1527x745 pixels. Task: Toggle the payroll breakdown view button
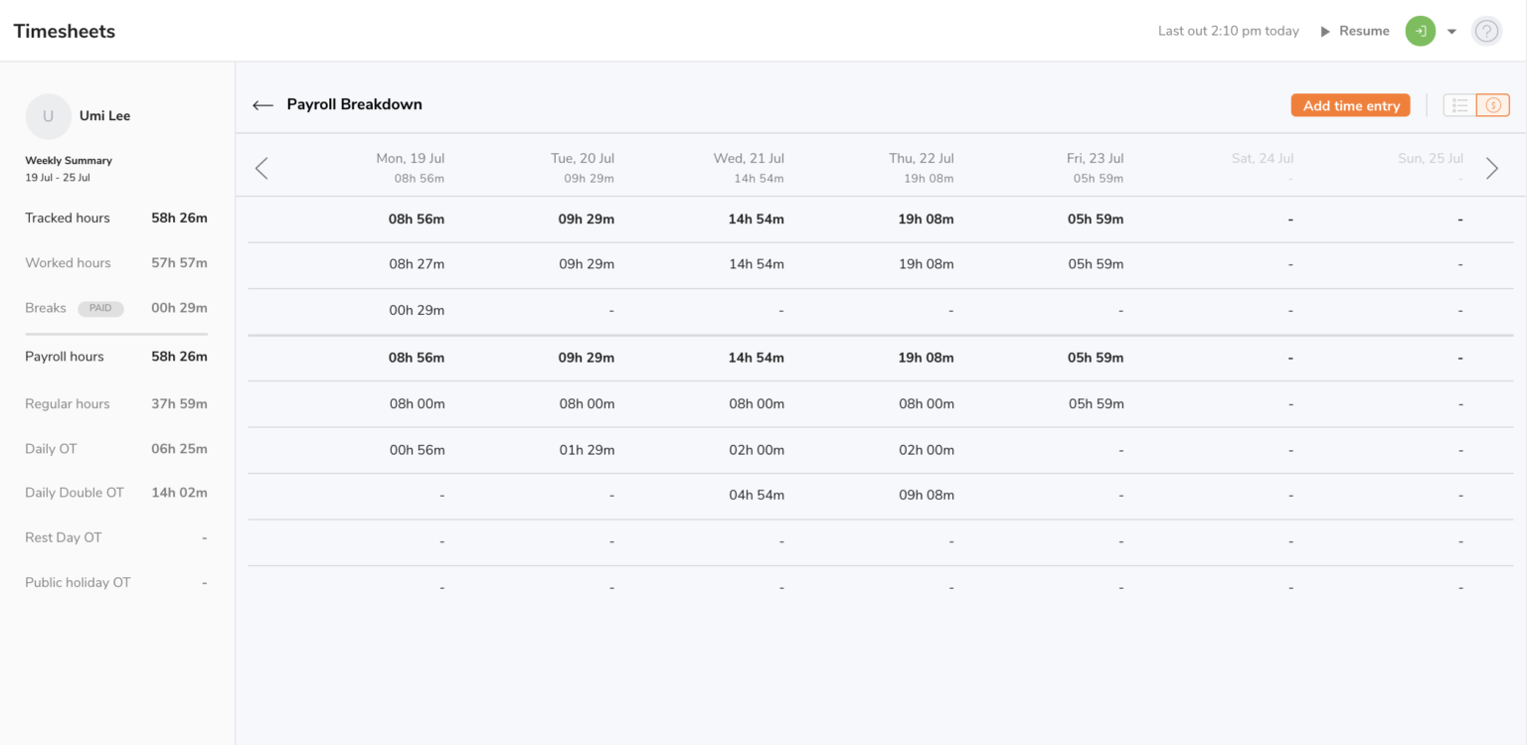[1494, 104]
